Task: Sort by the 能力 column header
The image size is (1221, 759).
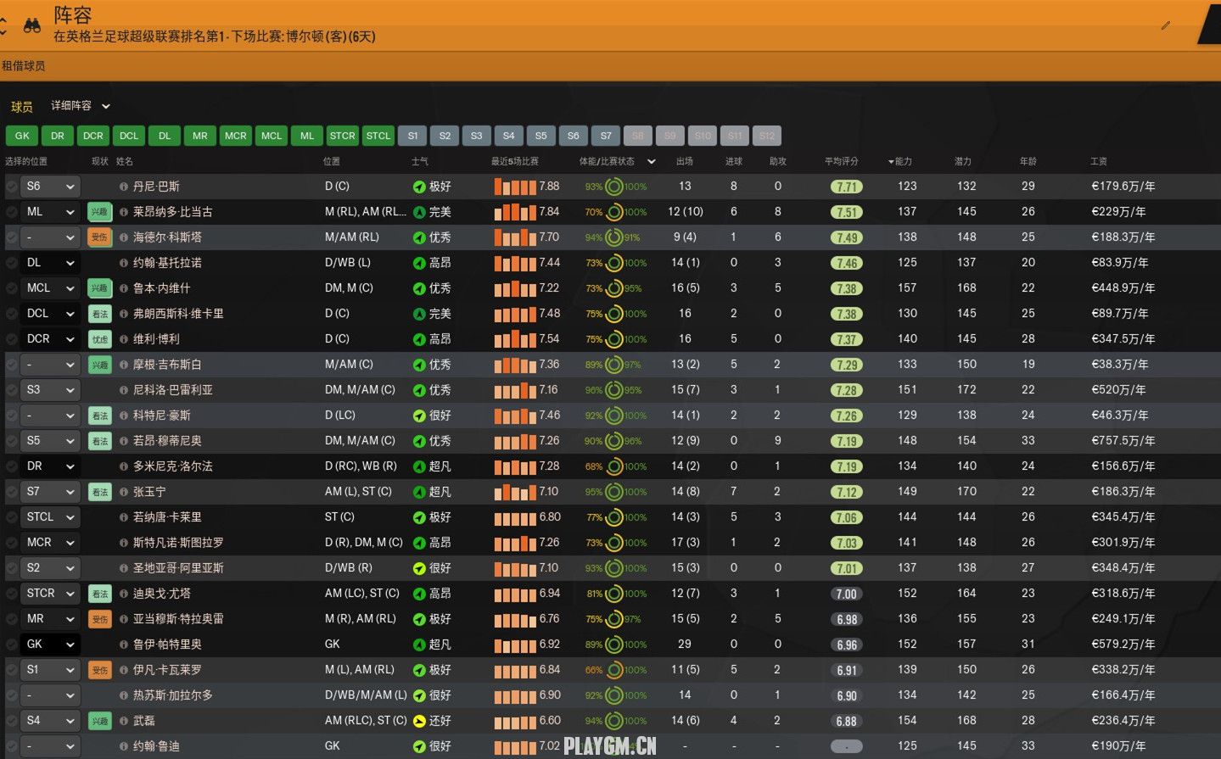Action: (901, 161)
